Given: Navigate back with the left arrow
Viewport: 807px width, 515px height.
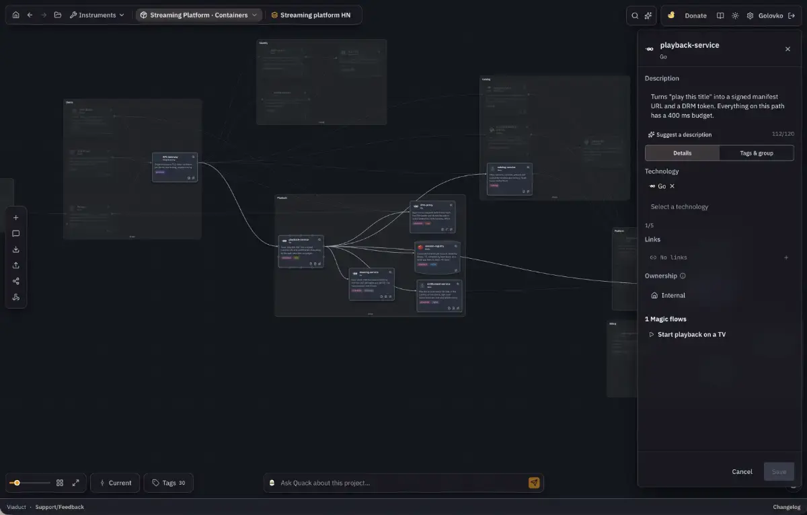Looking at the screenshot, I should [x=30, y=15].
